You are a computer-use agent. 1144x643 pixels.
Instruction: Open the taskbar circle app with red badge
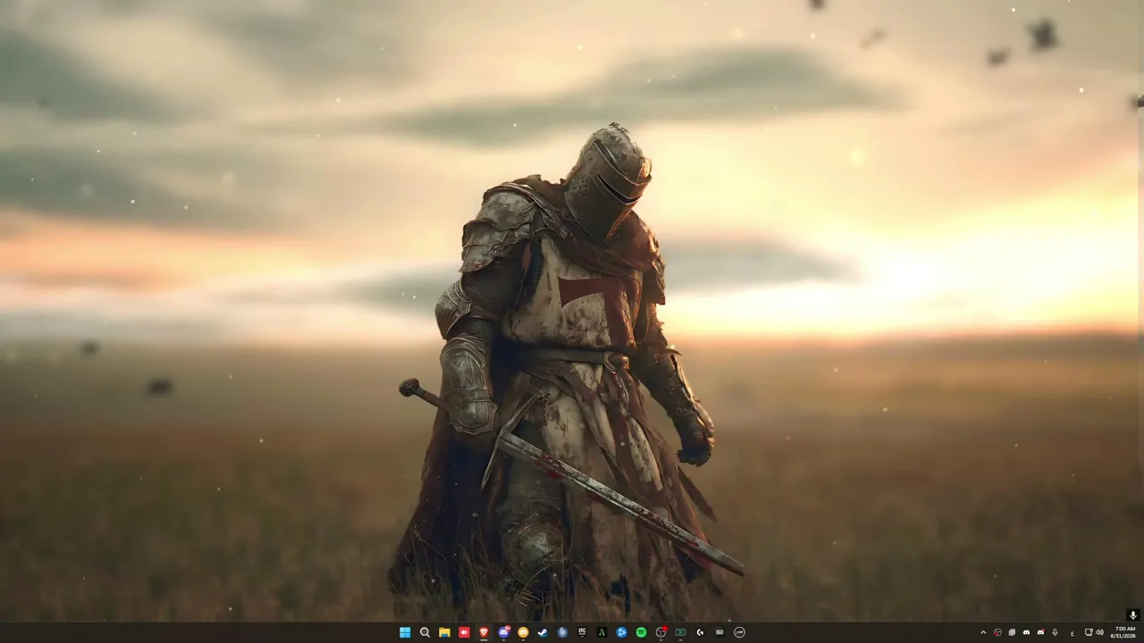(660, 632)
